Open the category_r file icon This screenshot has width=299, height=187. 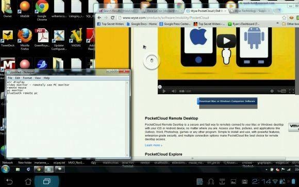tap(76, 9)
